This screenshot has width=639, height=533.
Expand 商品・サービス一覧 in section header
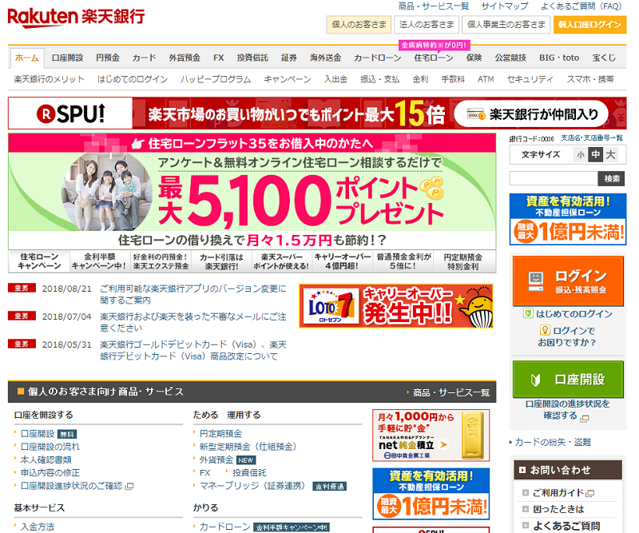click(450, 392)
